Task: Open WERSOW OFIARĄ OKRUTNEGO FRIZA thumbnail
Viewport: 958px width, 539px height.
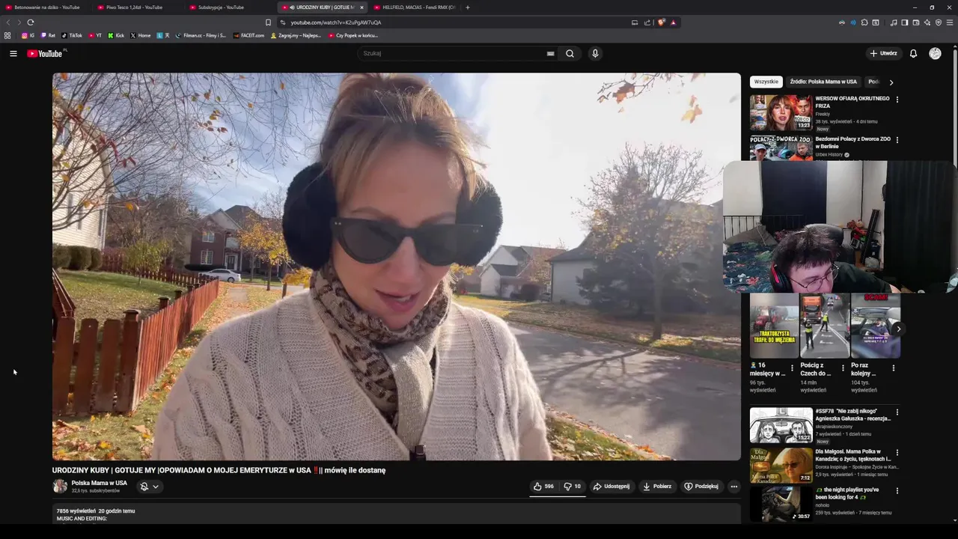Action: coord(781,112)
